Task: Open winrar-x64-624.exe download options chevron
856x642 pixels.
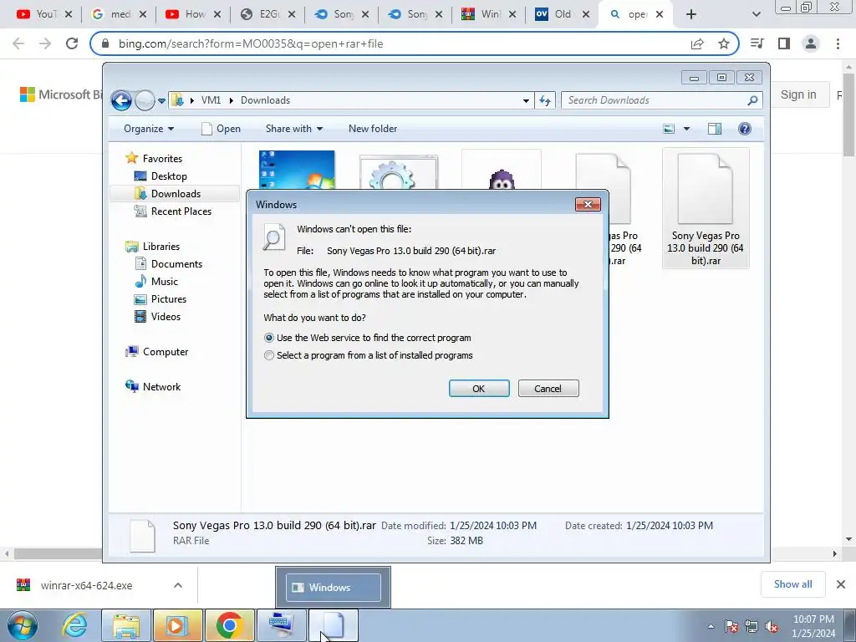Action: 177,585
